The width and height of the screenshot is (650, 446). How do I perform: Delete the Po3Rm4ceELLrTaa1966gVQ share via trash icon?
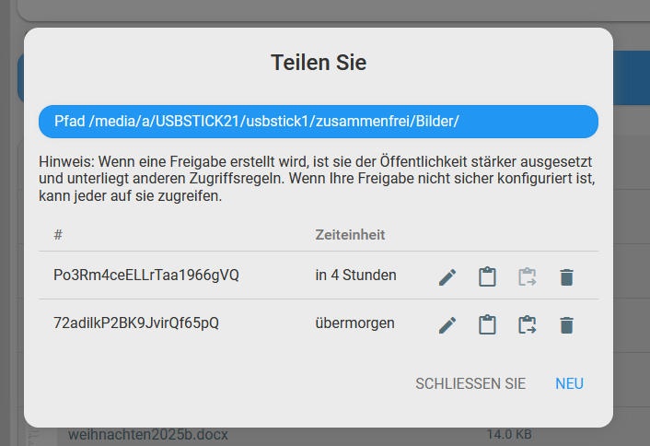(566, 276)
